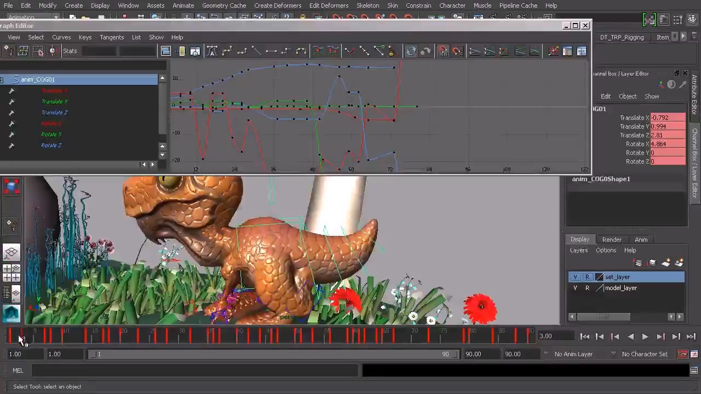Open the Dope Sheet from Graph Editor toolbar
Image resolution: width=701 pixels, height=394 pixels.
pos(567,51)
